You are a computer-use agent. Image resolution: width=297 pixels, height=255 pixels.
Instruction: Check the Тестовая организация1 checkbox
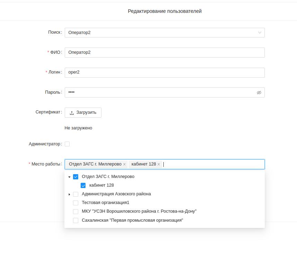[76, 203]
